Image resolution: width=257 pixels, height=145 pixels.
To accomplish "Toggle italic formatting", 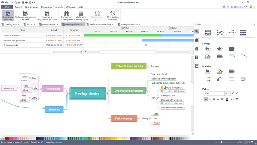I will click(210, 99).
